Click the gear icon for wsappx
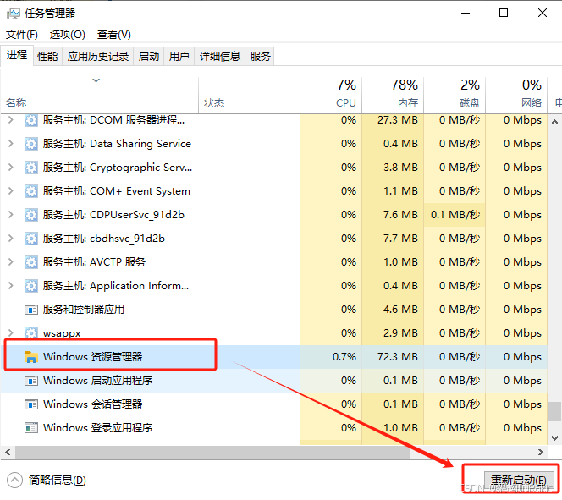 click(x=31, y=332)
